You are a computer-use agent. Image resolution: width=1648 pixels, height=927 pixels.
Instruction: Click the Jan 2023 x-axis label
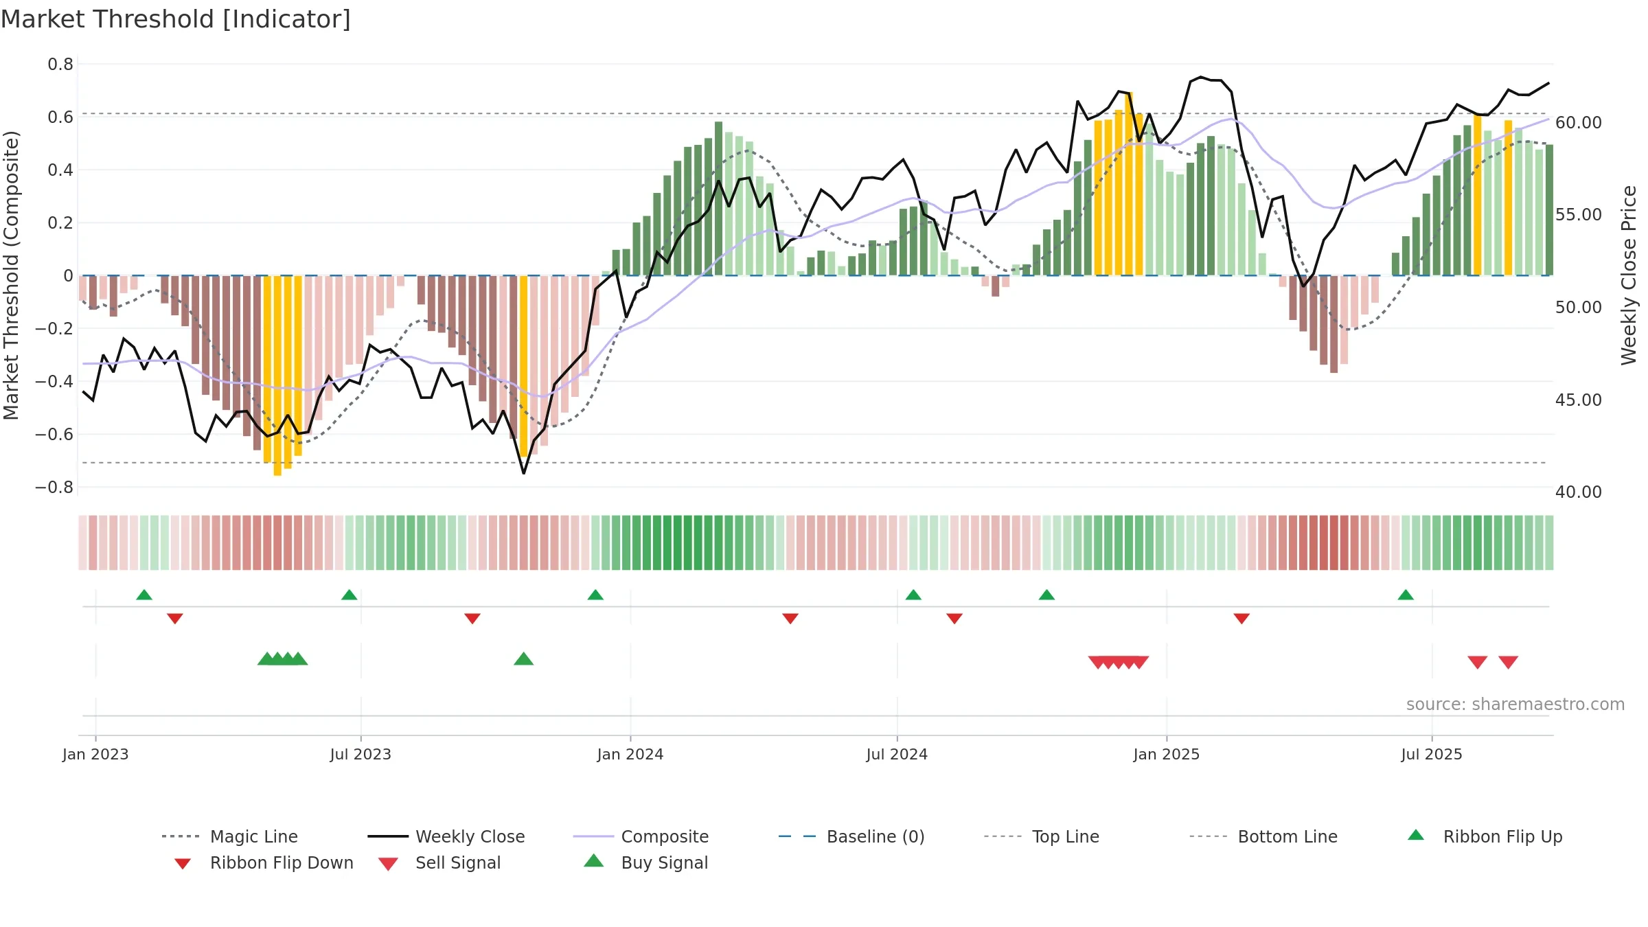tap(95, 754)
